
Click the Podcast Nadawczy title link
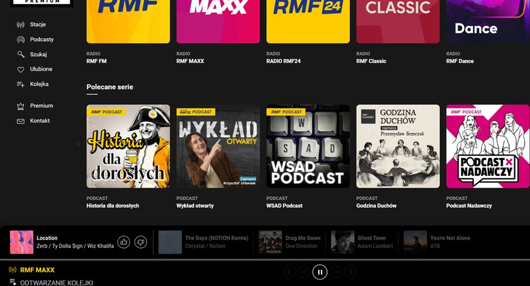point(469,206)
